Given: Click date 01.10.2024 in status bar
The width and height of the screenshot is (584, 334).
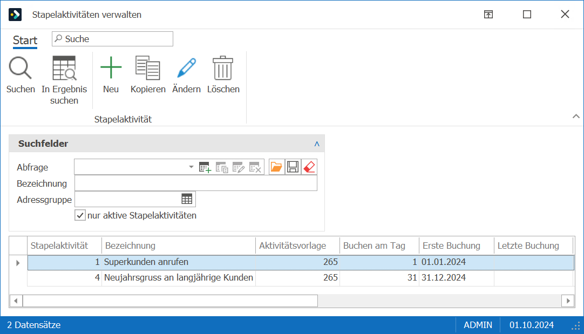Looking at the screenshot, I should pos(532,325).
